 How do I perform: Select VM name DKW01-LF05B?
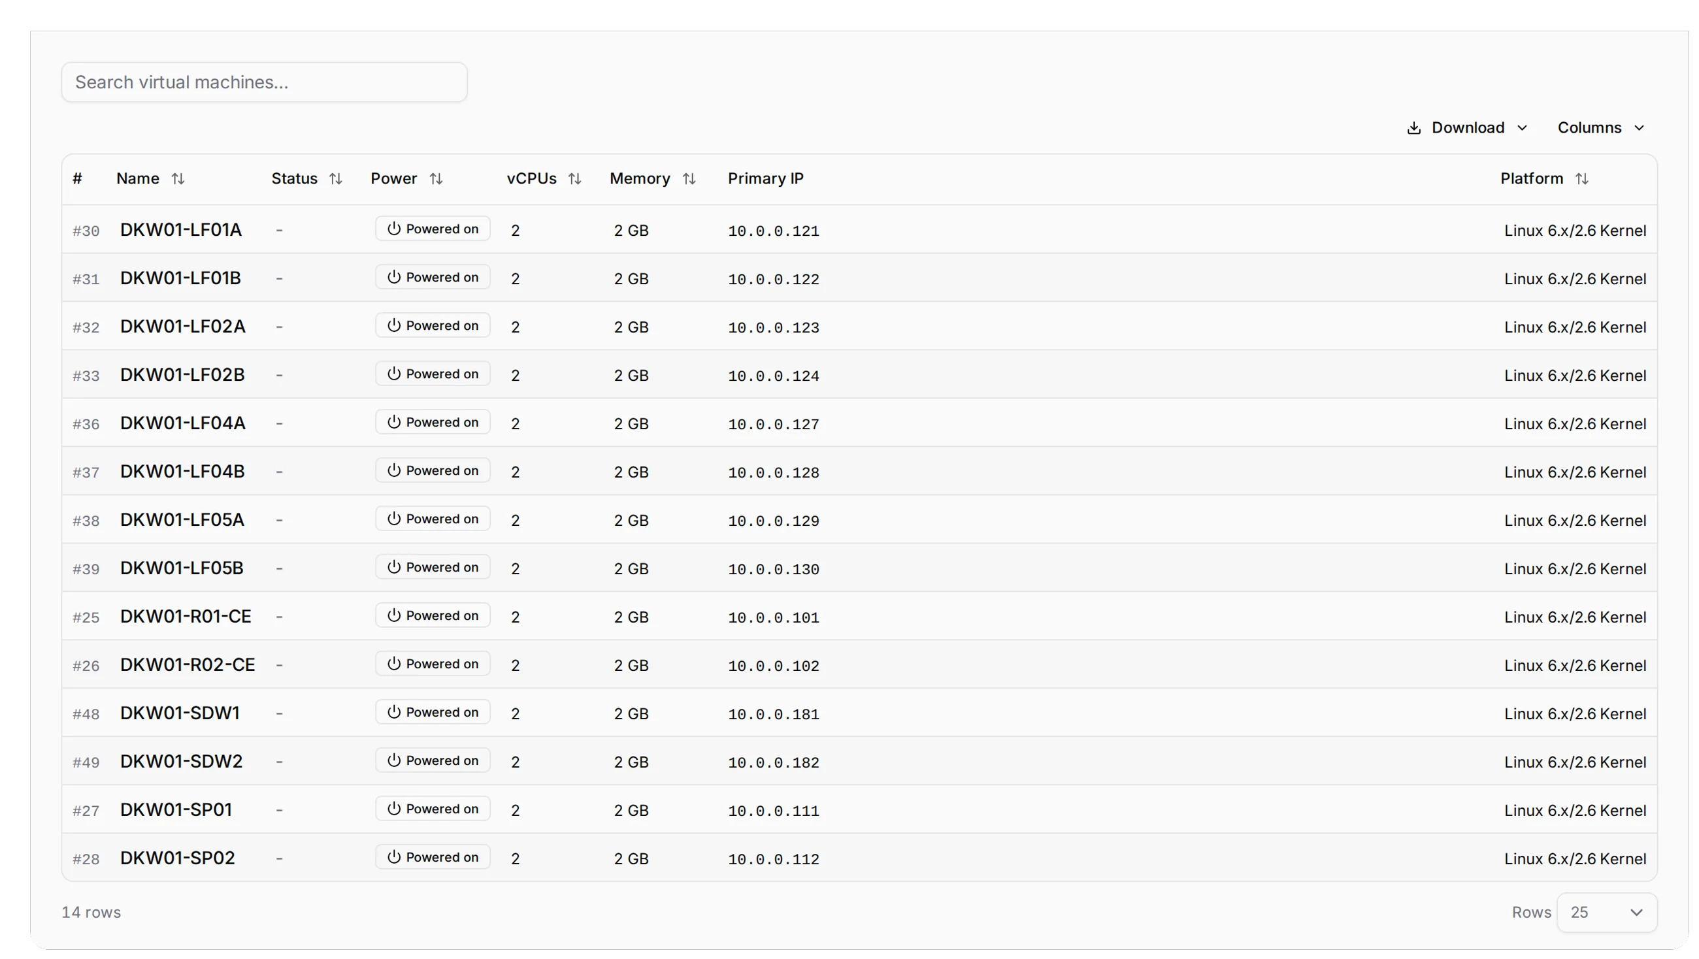point(182,568)
